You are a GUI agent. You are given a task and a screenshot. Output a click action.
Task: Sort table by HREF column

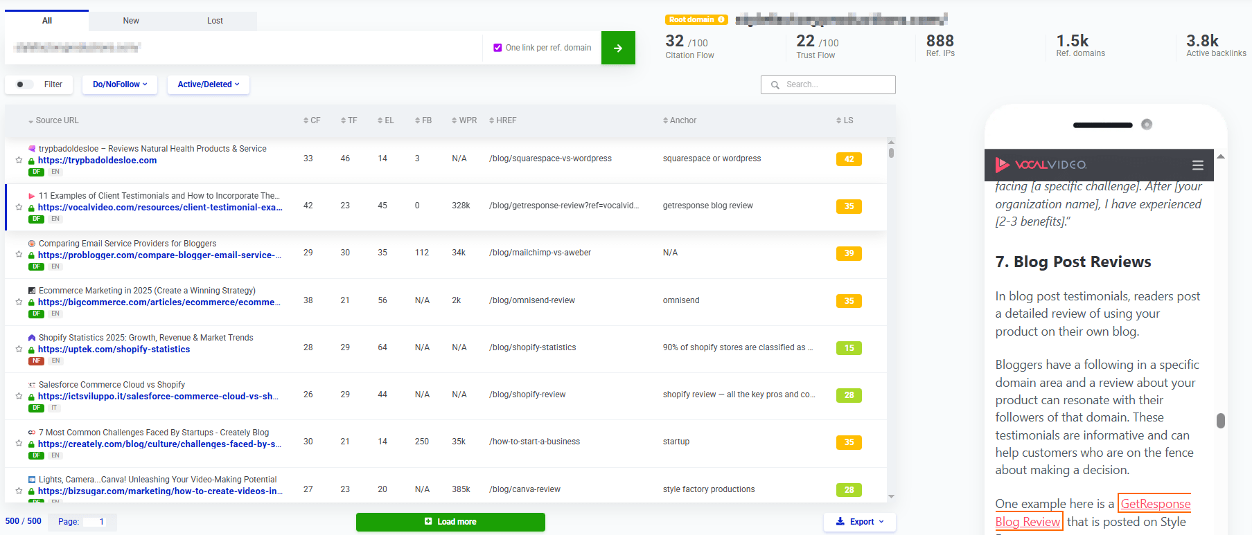pyautogui.click(x=502, y=120)
